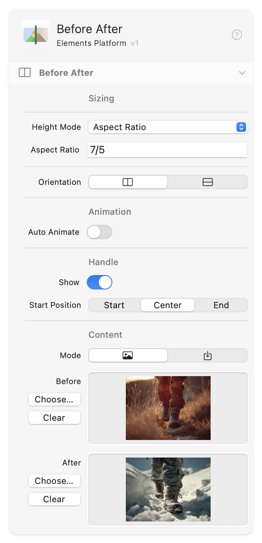Clear the Before image
The width and height of the screenshot is (262, 543).
pos(54,418)
